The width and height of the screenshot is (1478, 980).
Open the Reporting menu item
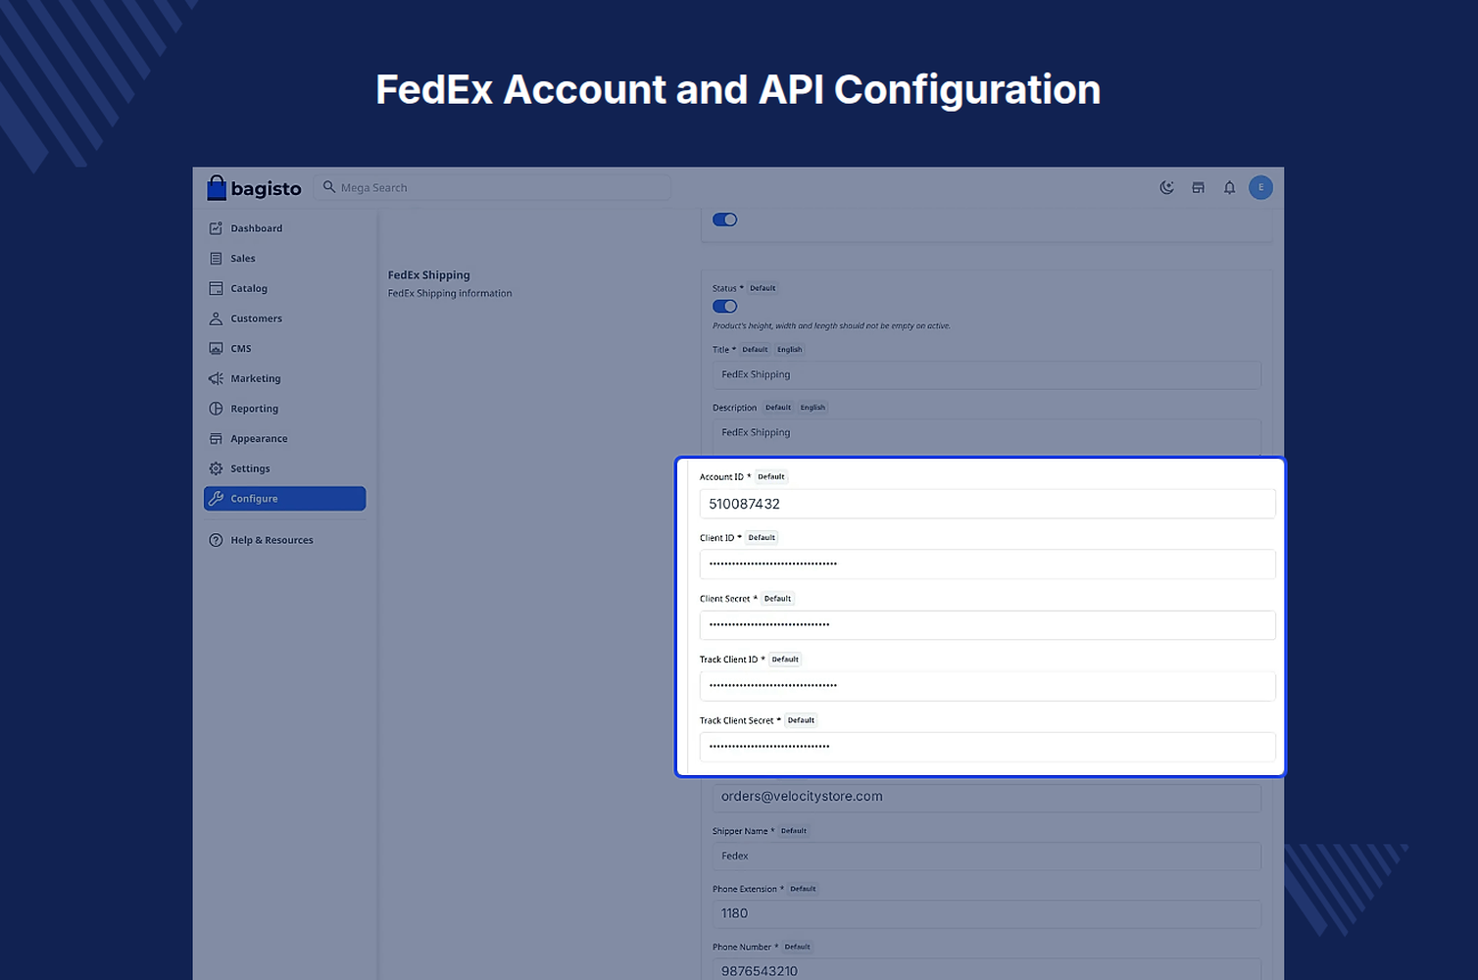[284, 409]
